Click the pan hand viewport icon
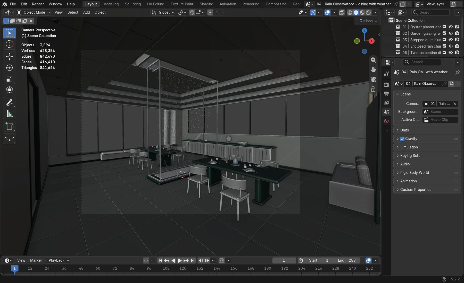 (373, 69)
